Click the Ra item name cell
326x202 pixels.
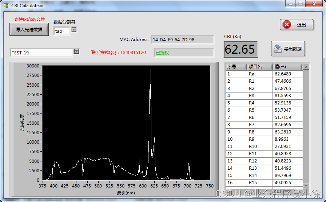point(260,74)
